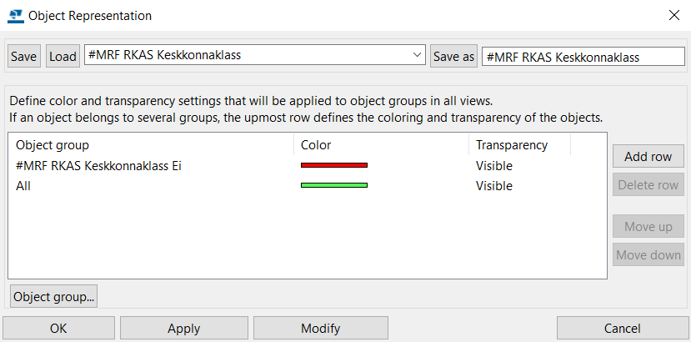Click the Modify button
691x342 pixels.
(x=320, y=329)
